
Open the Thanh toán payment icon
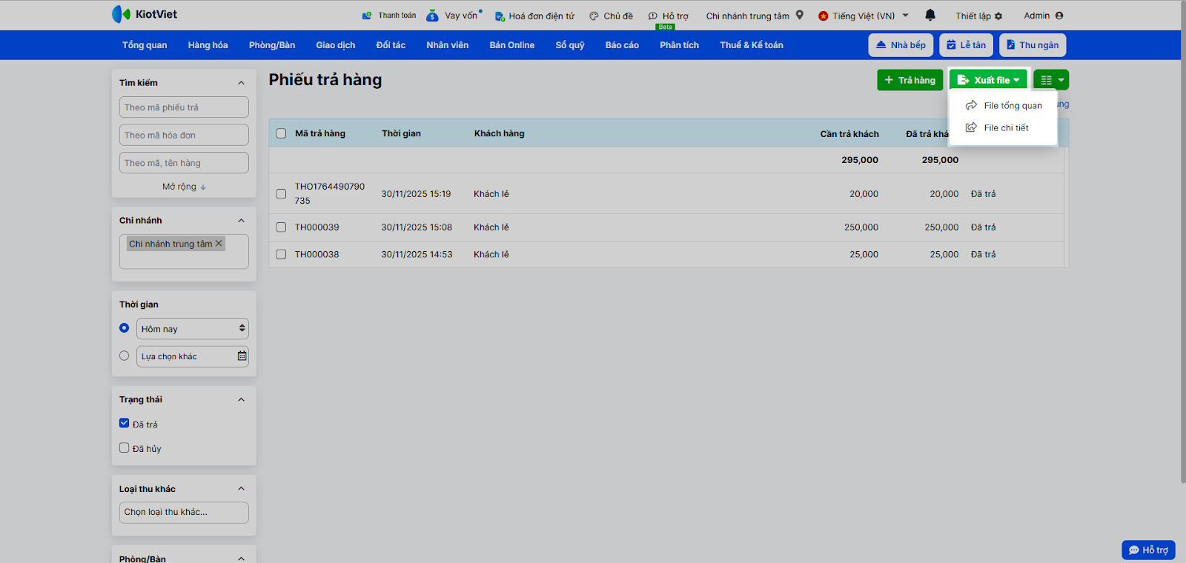367,16
